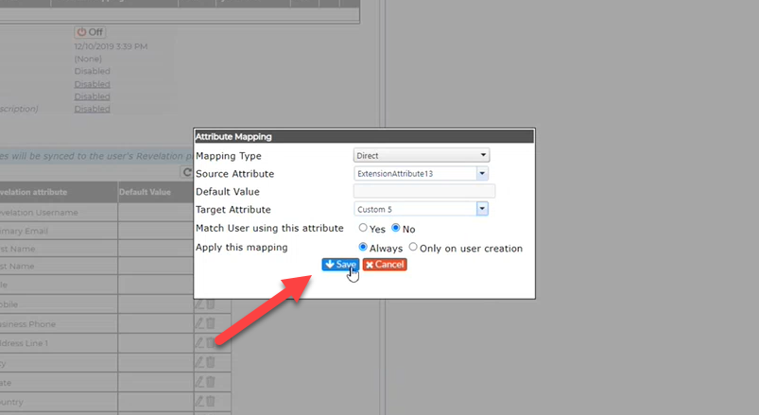Screen dimensions: 759x415
Task: Cancel the attribute mapping dialog
Action: coord(385,265)
